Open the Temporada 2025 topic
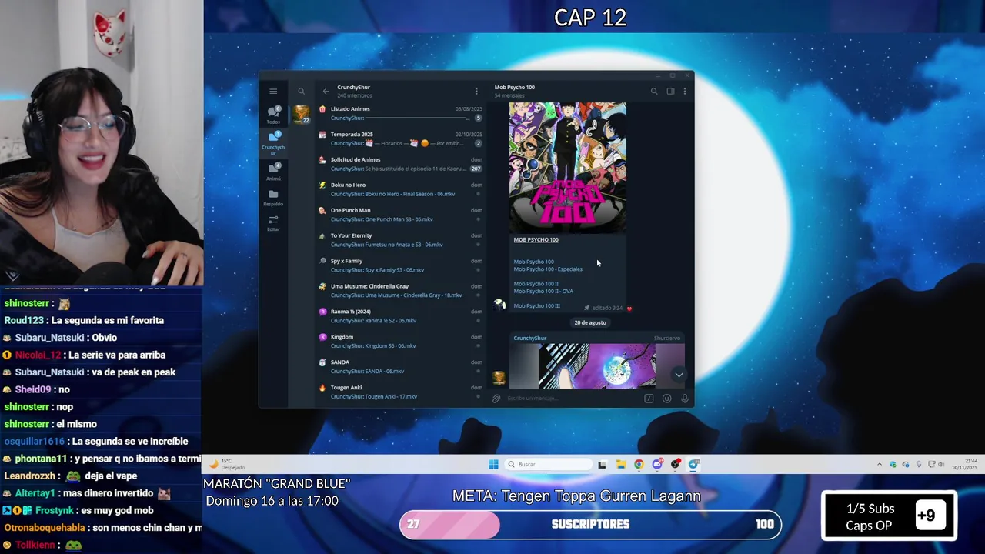Viewport: 985px width, 554px height. click(x=400, y=138)
